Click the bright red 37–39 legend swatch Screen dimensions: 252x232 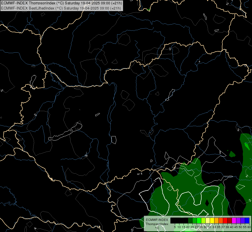tap(225, 220)
